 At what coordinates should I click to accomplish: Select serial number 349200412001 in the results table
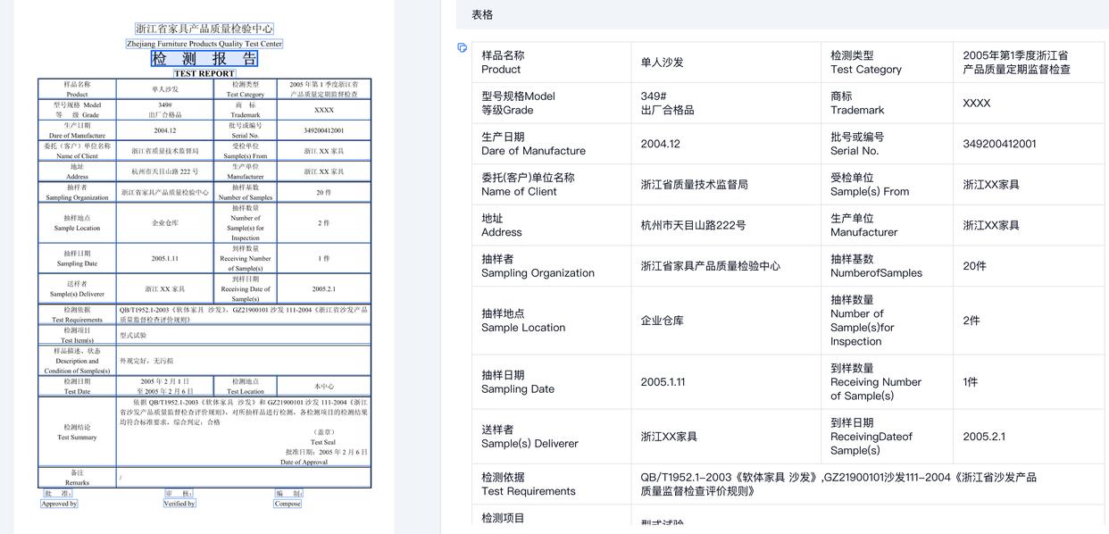(x=999, y=144)
